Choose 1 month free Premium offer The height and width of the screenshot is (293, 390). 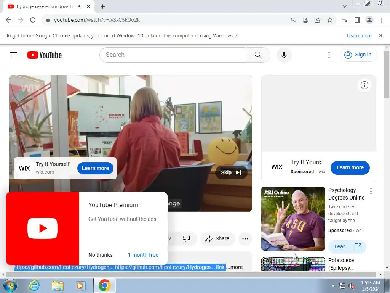coord(143,255)
